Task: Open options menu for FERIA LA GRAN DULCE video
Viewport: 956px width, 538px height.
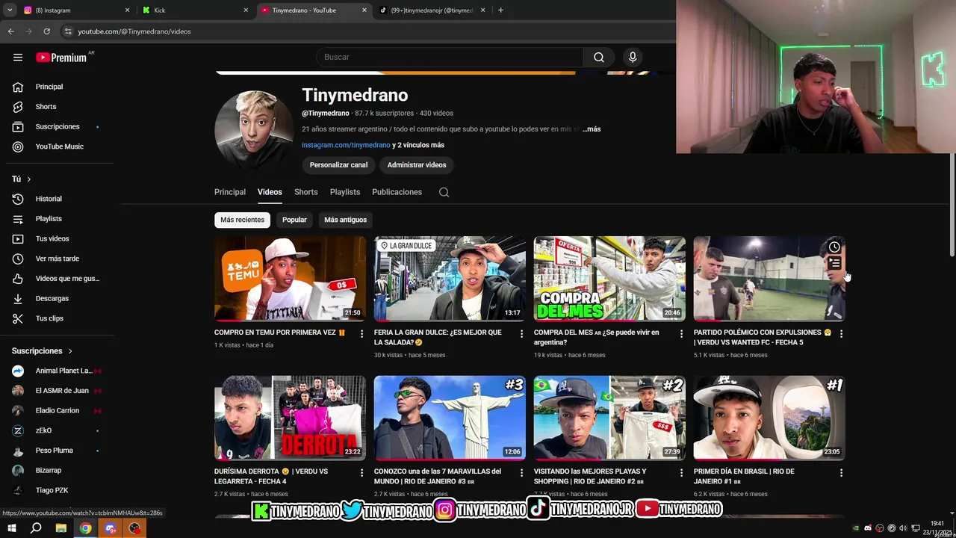Action: click(x=521, y=333)
